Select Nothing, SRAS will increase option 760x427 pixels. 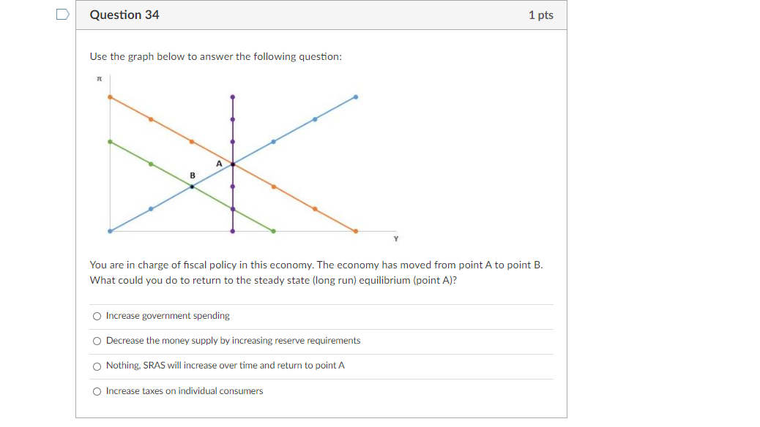tap(97, 366)
